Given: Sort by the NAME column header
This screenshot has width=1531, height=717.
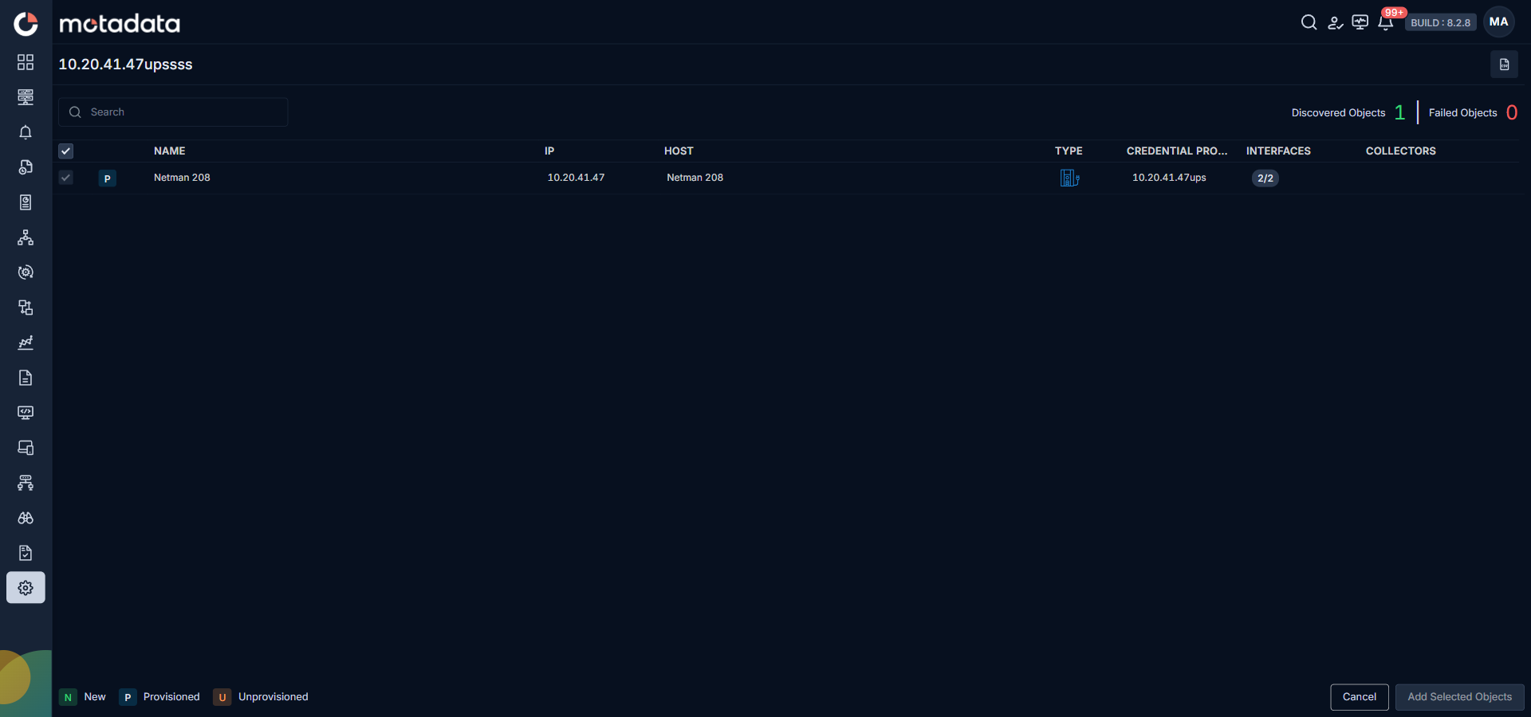Looking at the screenshot, I should [x=170, y=151].
